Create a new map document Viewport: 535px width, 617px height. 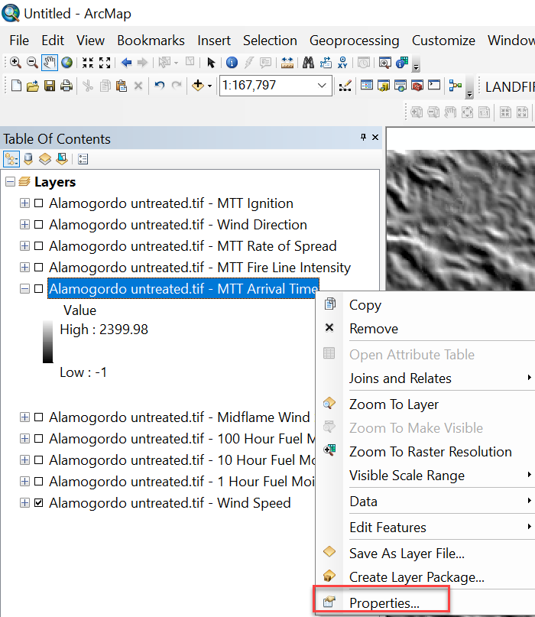(16, 86)
